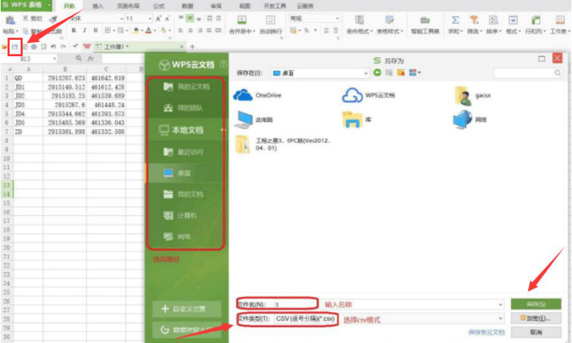Image resolution: width=572 pixels, height=343 pixels.
Task: Open the WPS云文档 cloud icon in file list
Action: click(352, 95)
